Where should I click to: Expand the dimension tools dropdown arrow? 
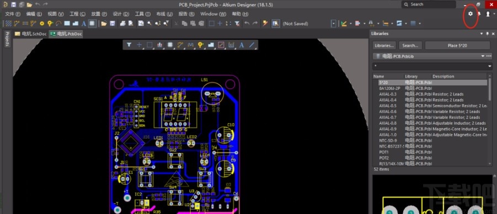(392, 24)
